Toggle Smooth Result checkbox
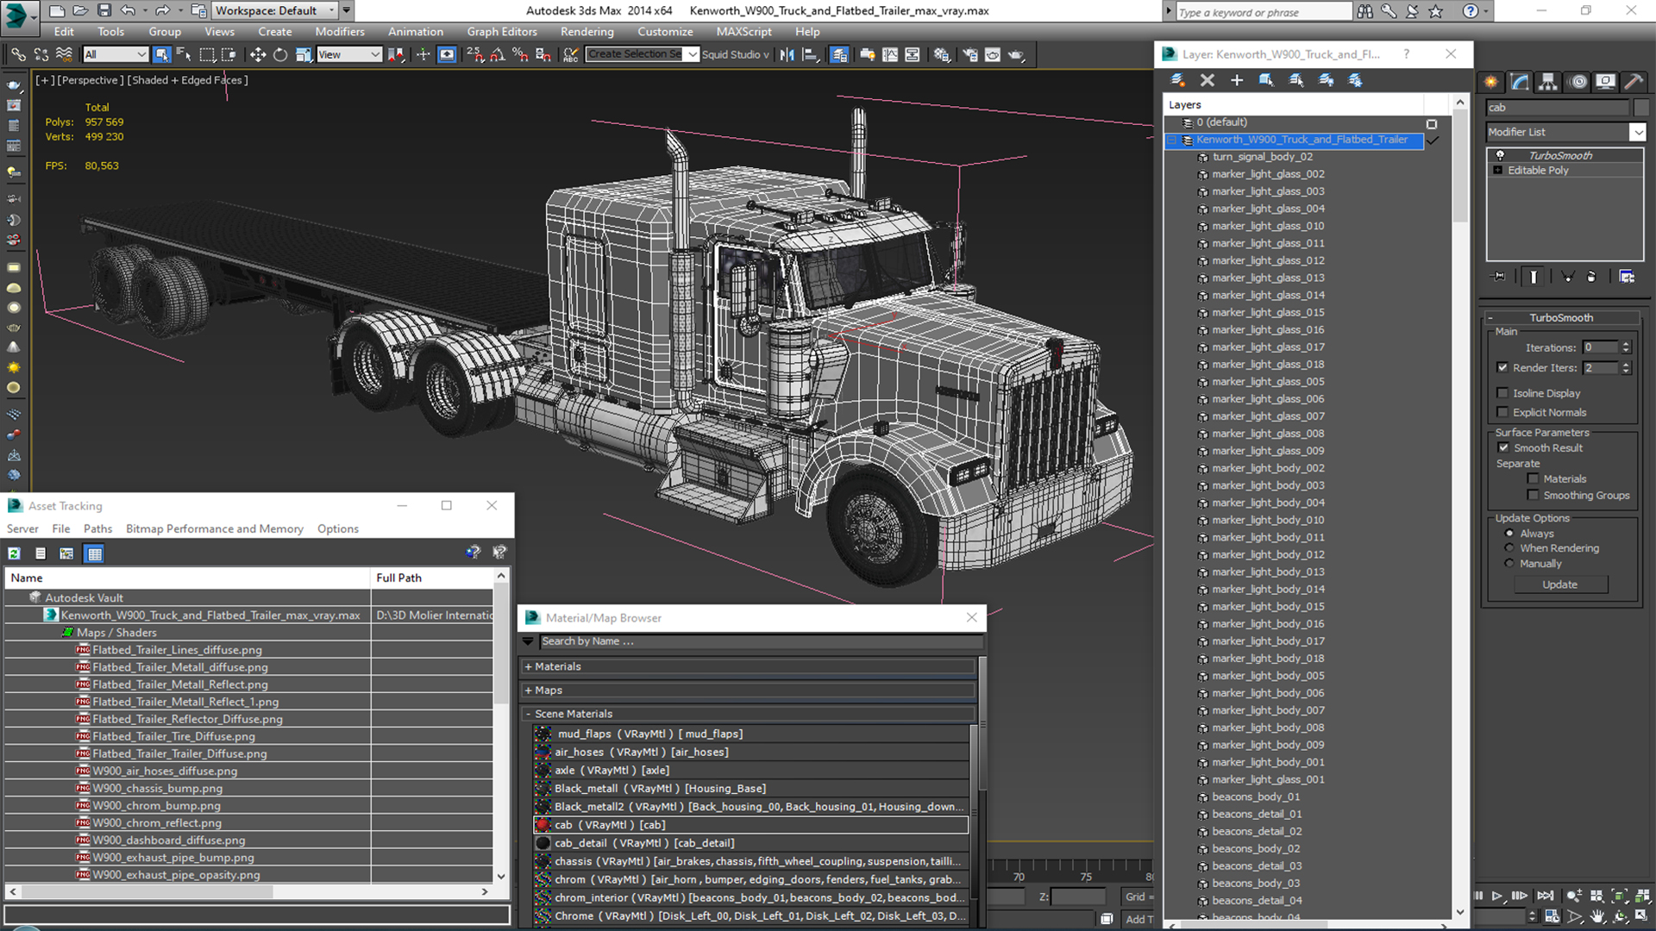Image resolution: width=1656 pixels, height=931 pixels. coord(1504,447)
